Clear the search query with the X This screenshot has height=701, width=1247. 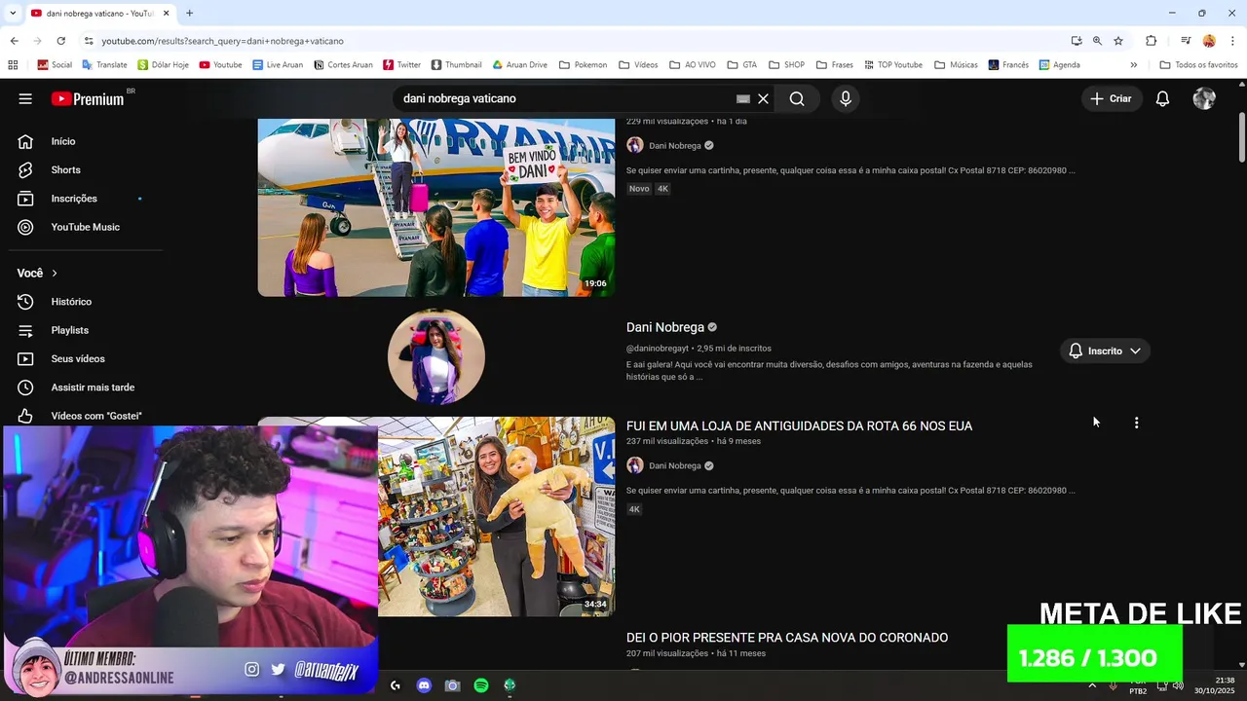[764, 98]
